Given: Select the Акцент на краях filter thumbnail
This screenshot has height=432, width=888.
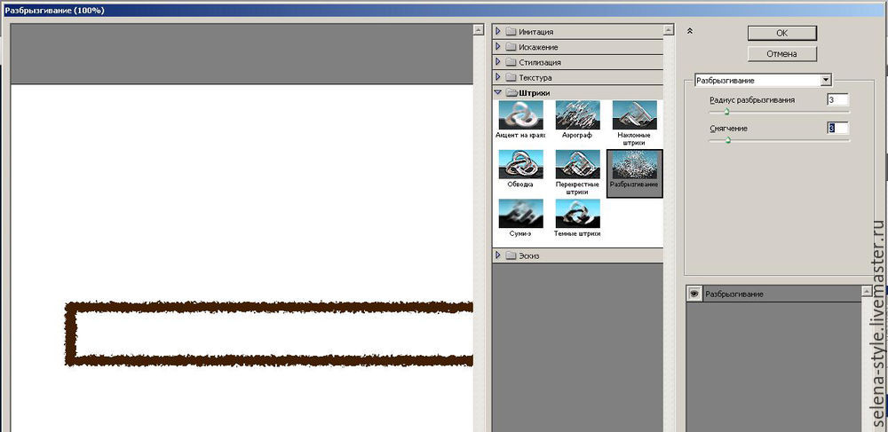Looking at the screenshot, I should (520, 115).
